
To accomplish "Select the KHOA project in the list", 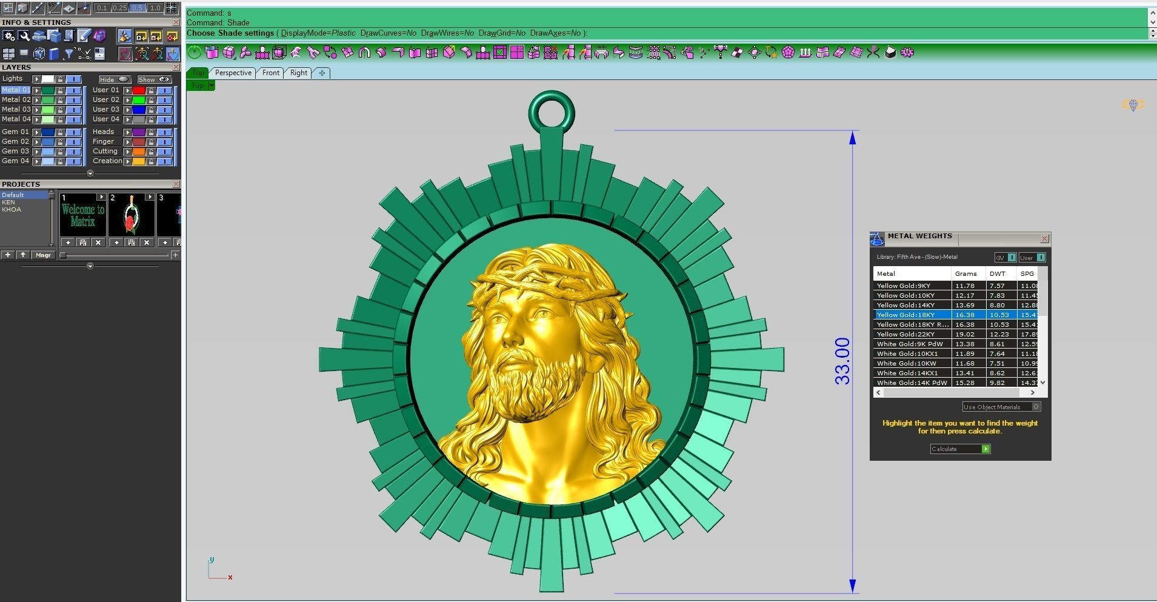I will coord(12,210).
